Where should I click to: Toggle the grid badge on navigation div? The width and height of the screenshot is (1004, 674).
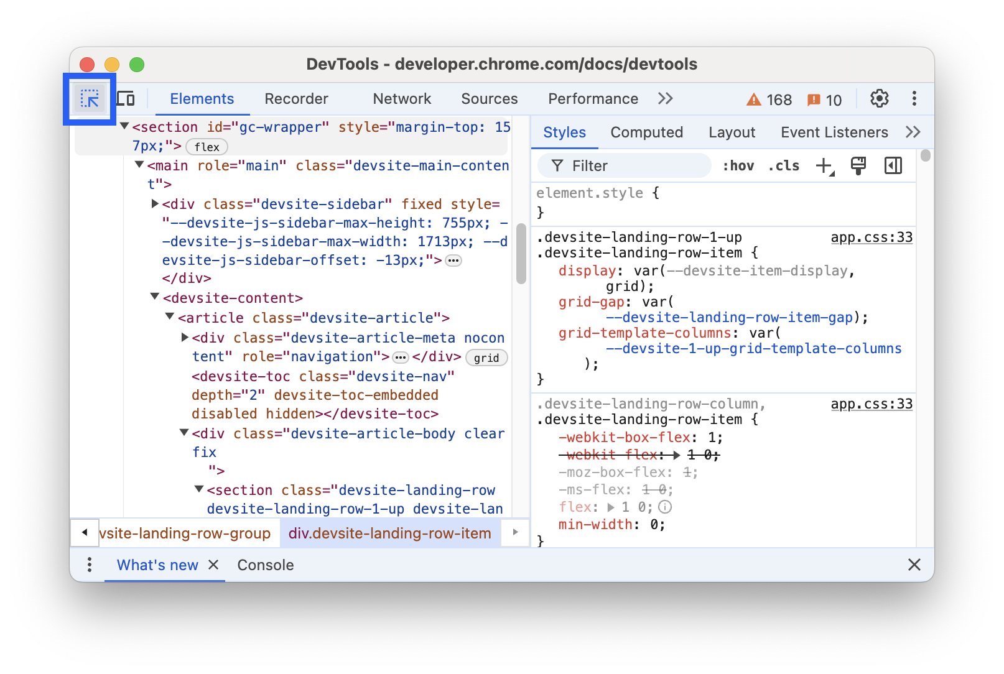(486, 358)
